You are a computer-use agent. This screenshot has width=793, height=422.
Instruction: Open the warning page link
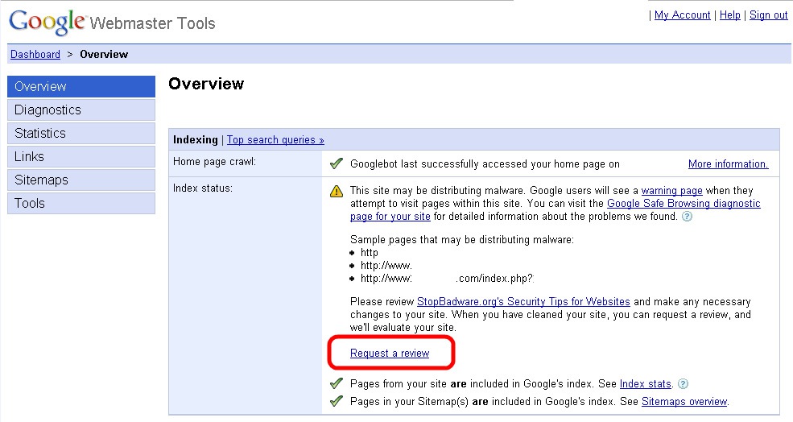tap(671, 191)
